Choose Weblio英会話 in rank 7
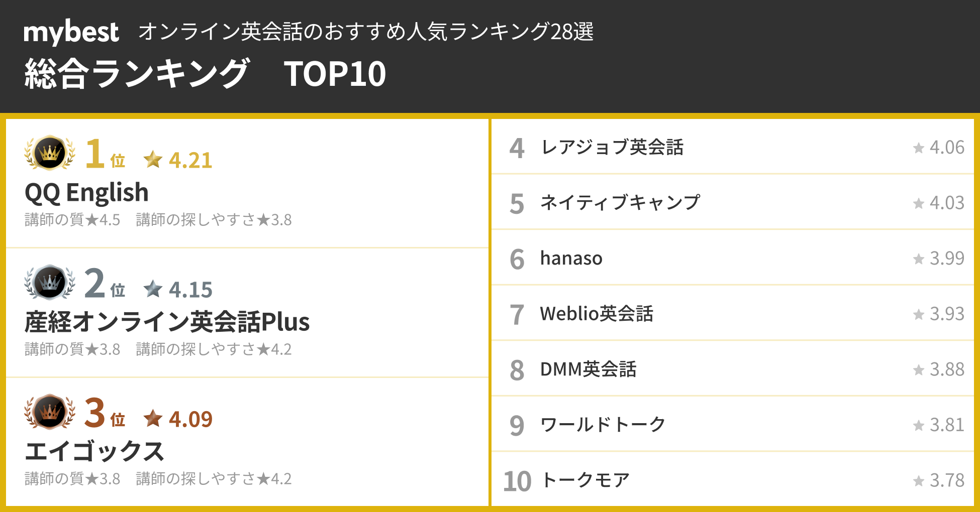This screenshot has width=980, height=512. 596,314
